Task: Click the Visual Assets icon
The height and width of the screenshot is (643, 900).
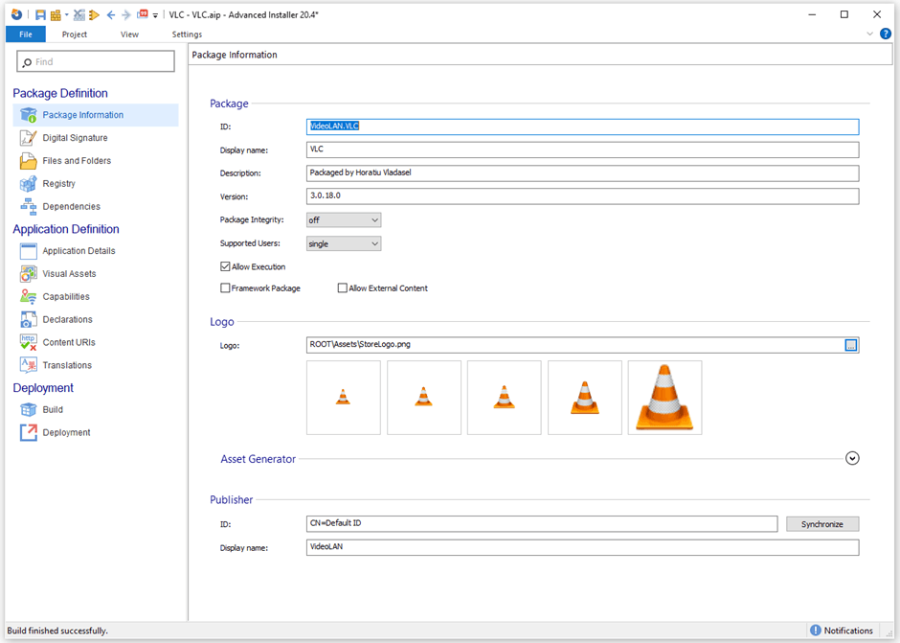Action: 28,273
